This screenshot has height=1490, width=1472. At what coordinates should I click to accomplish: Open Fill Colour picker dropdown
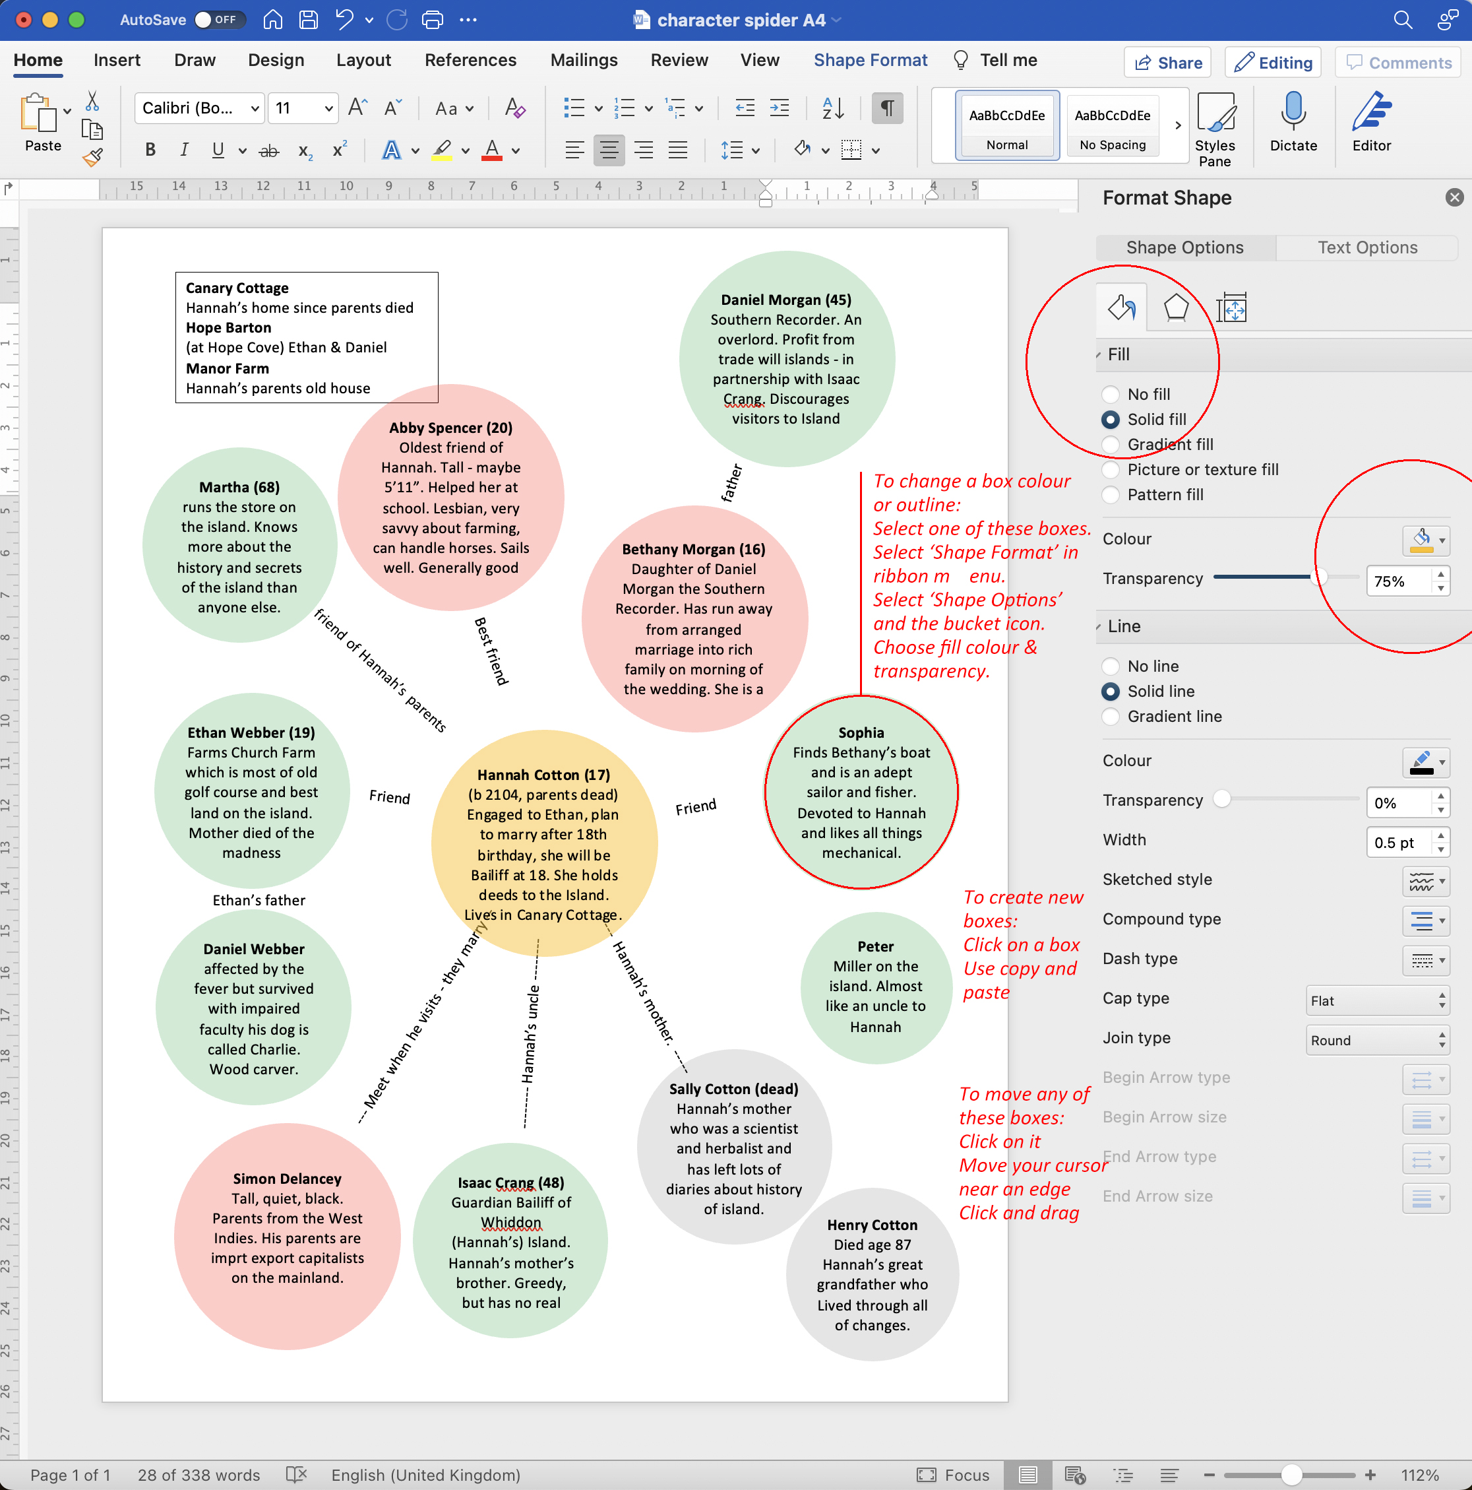click(1426, 540)
